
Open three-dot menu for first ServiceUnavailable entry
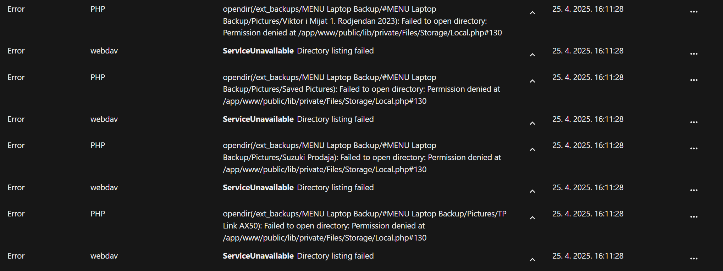(694, 54)
